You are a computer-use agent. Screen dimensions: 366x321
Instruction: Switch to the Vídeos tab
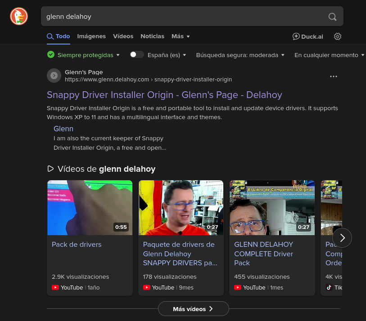click(x=123, y=36)
